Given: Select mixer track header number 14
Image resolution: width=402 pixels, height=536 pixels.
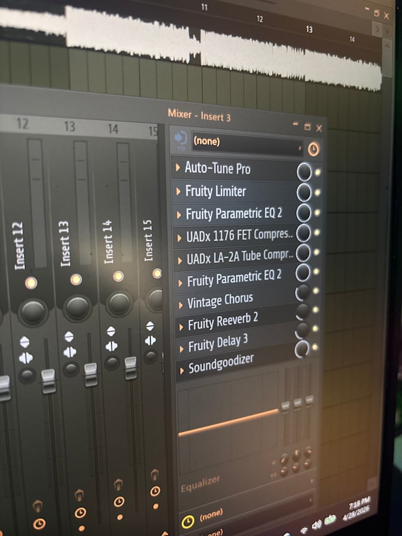Looking at the screenshot, I should click(113, 128).
